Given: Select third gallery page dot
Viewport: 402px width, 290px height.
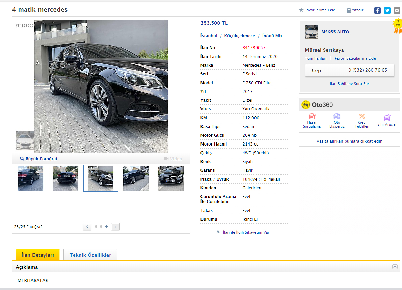Looking at the screenshot, I should pos(106,227).
